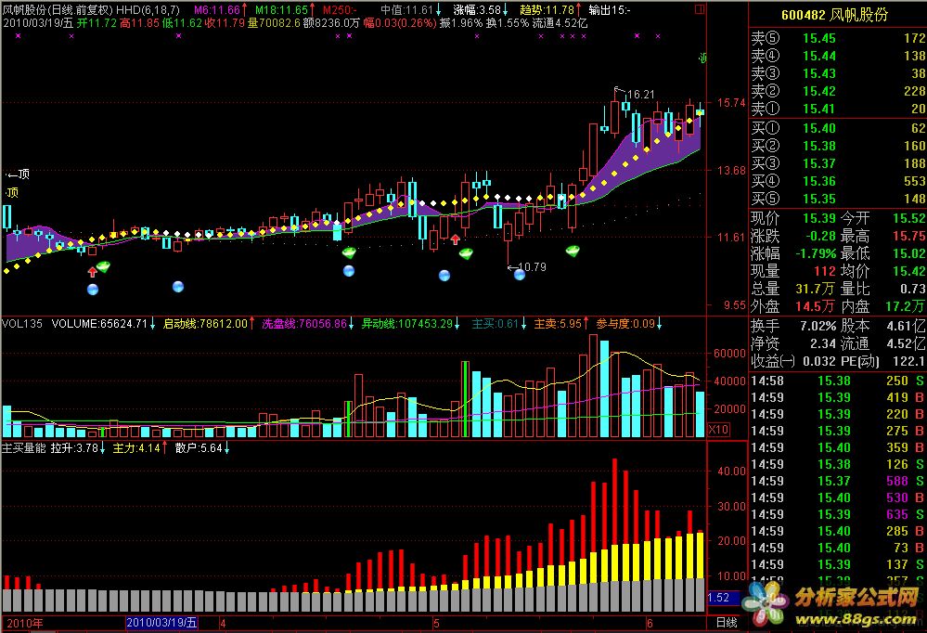Select the 14:58 trade of 250 S
927x633 pixels.
point(838,381)
